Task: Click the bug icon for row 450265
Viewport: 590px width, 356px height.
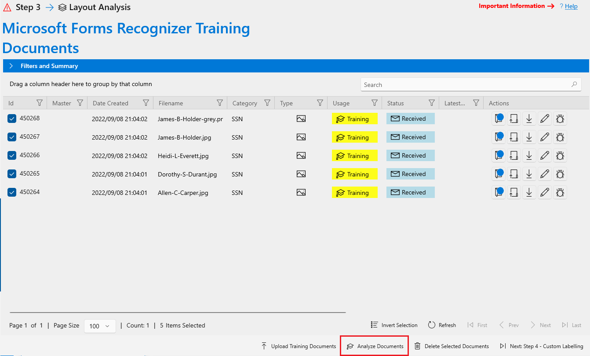Action: (x=560, y=174)
